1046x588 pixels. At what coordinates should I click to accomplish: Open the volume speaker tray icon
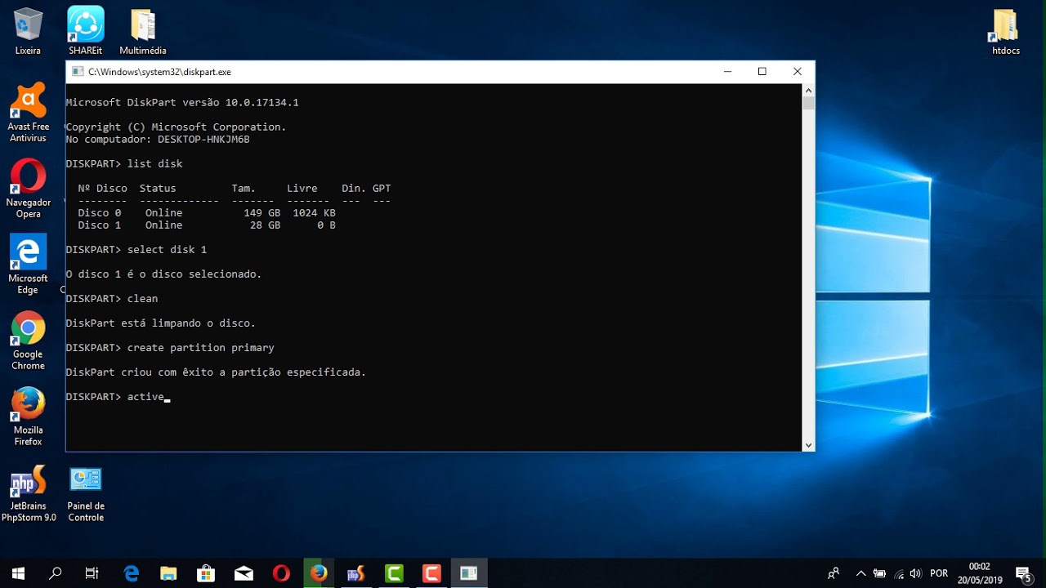(x=916, y=573)
